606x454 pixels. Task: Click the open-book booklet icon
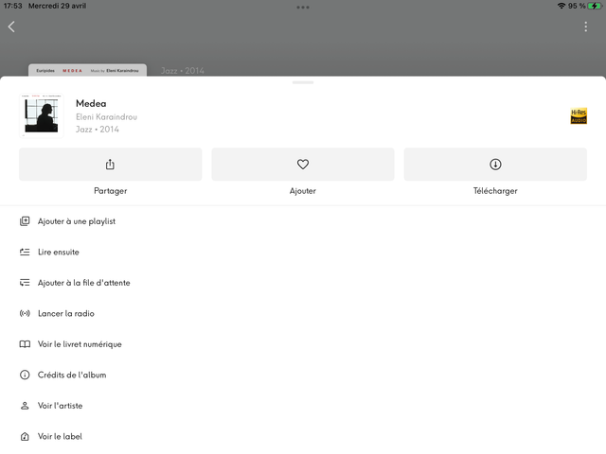point(25,344)
